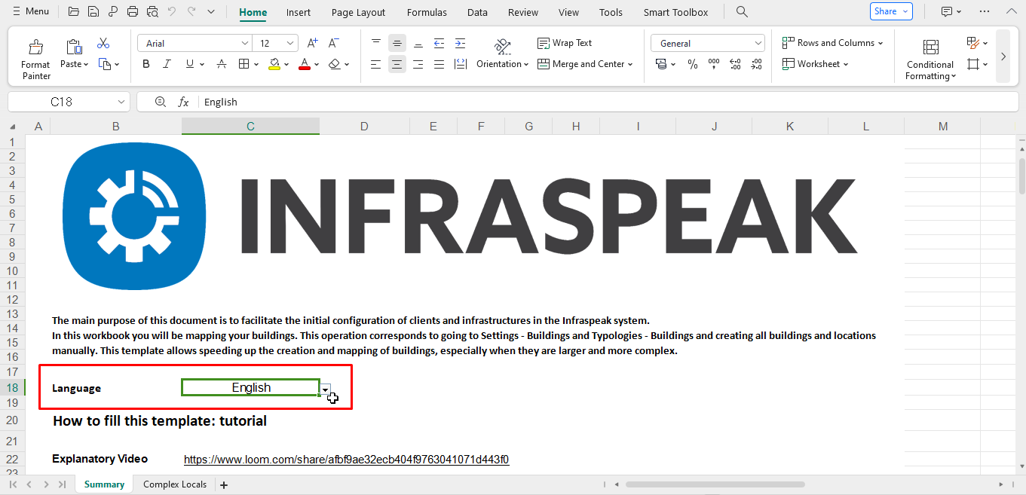Toggle underline formatting
Image resolution: width=1026 pixels, height=495 pixels.
[189, 64]
